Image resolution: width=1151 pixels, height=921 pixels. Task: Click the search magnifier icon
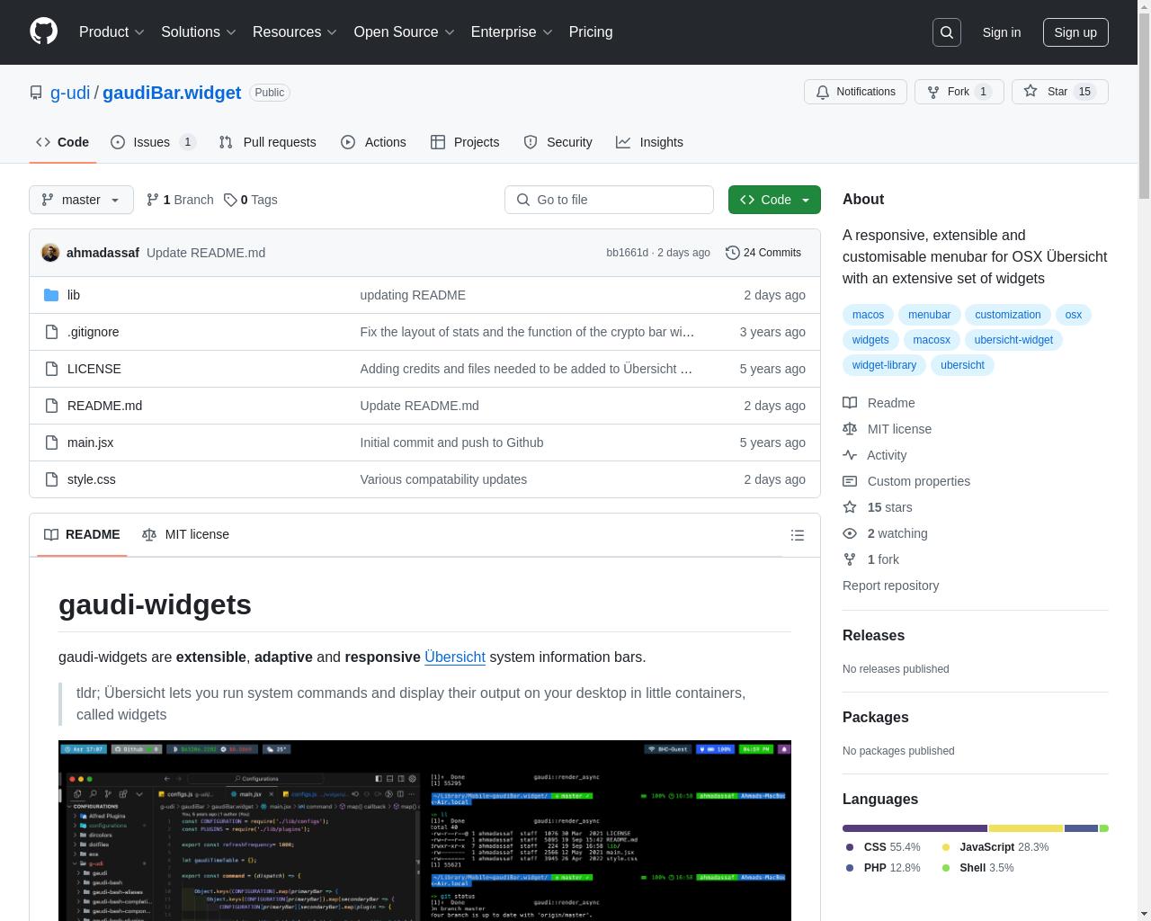(947, 32)
